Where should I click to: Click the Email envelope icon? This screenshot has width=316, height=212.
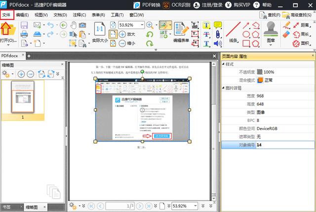37,25
